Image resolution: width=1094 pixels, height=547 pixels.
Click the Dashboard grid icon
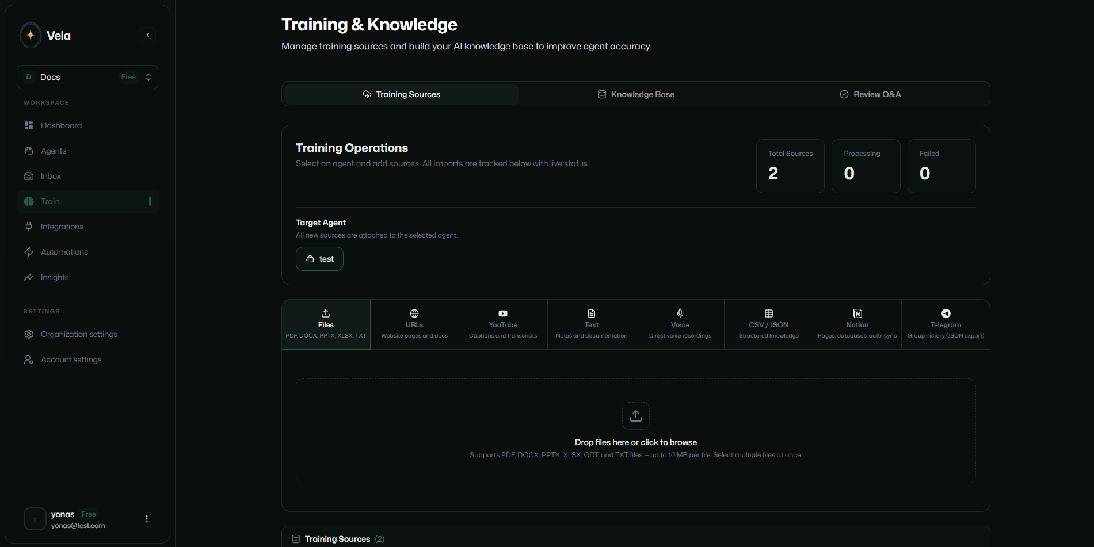click(x=29, y=125)
